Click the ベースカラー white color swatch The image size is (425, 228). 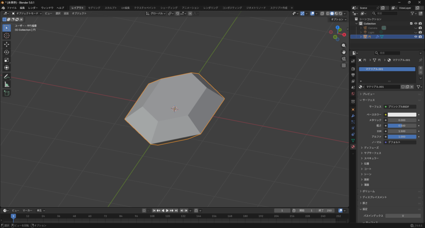(402, 114)
